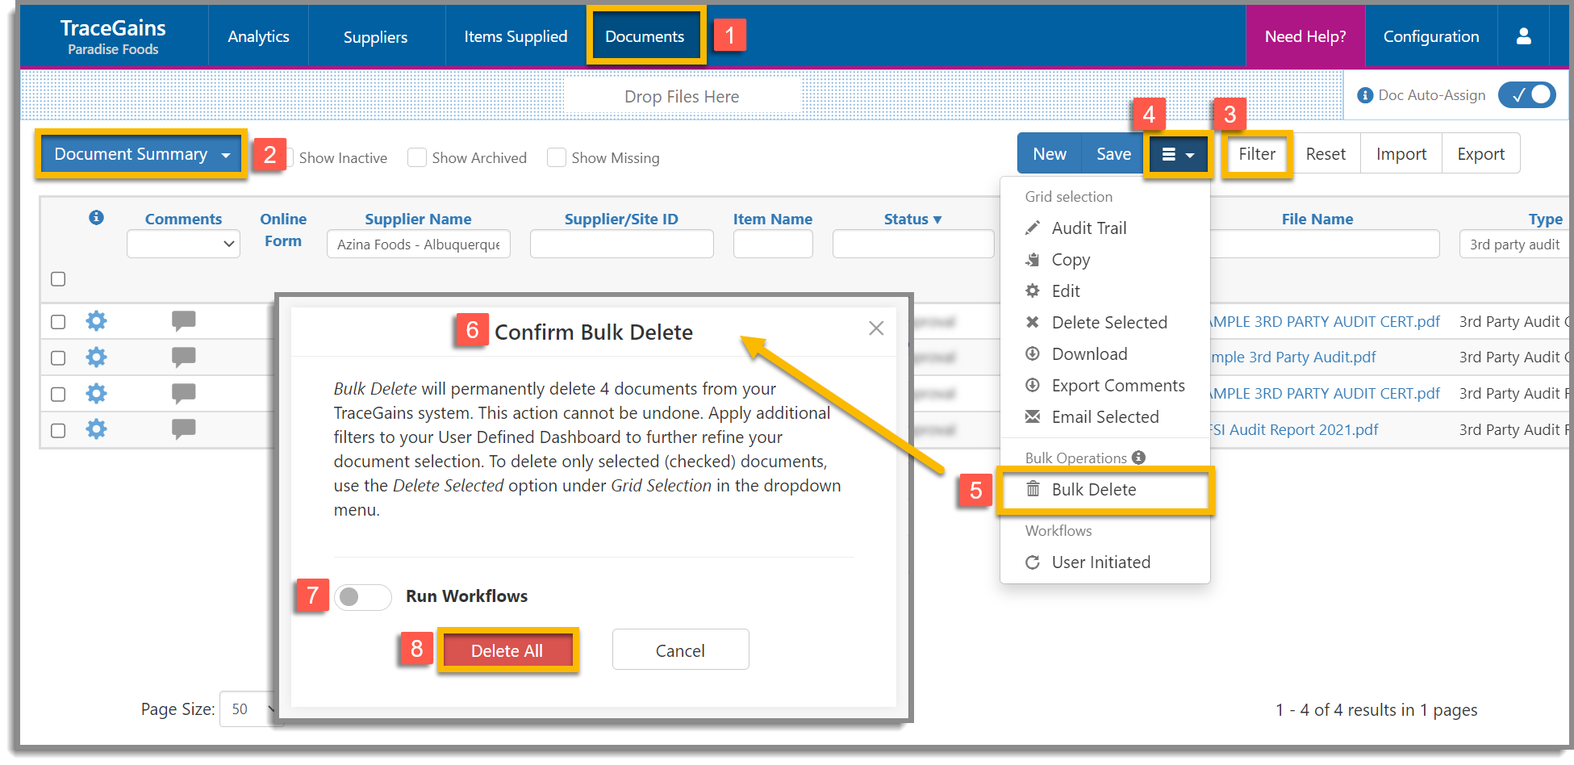1574x765 pixels.
Task: Select checkbox for FSI Audit Report row
Action: (x=58, y=429)
